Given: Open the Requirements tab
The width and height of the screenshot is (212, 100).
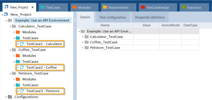Looking at the screenshot, I should pyautogui.click(x=118, y=8).
